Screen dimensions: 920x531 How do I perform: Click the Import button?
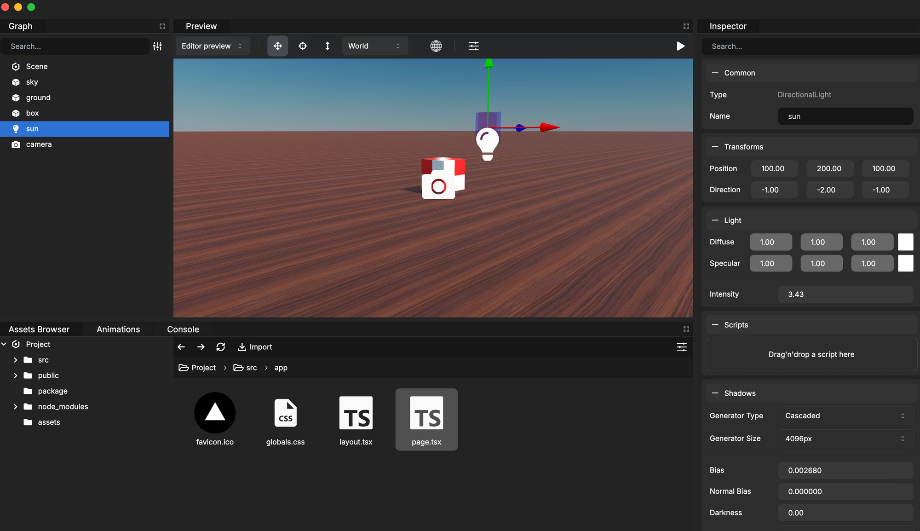[x=255, y=347]
